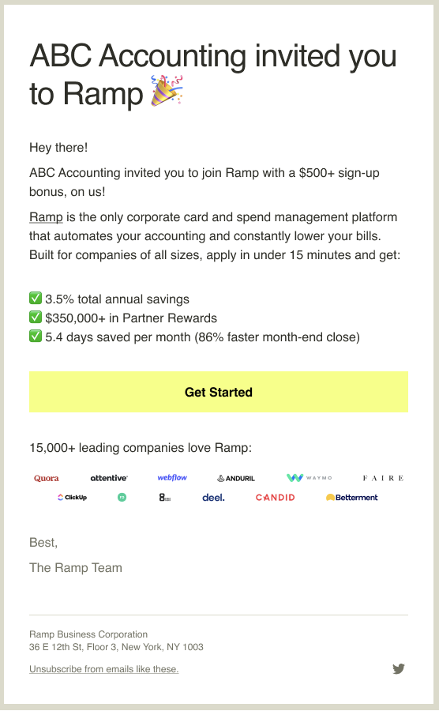The width and height of the screenshot is (439, 711).
Task: Click the Betterment logo
Action: 352,498
